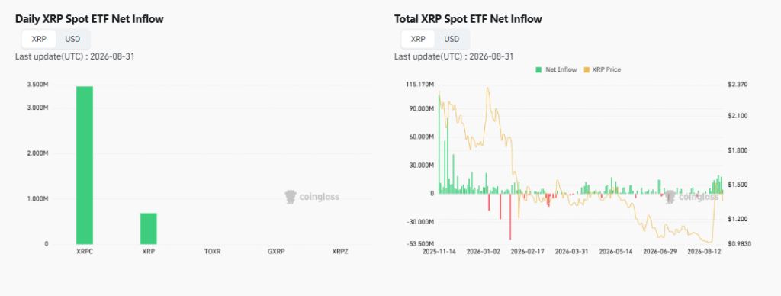Select XRP units on the daily chart
Viewport: 781px width, 296px height.
click(39, 40)
